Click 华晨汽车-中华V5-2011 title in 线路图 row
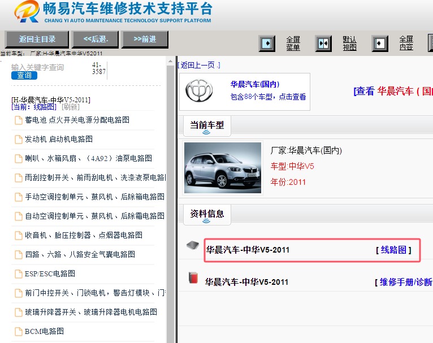Image resolution: width=433 pixels, height=343 pixels. (x=248, y=250)
